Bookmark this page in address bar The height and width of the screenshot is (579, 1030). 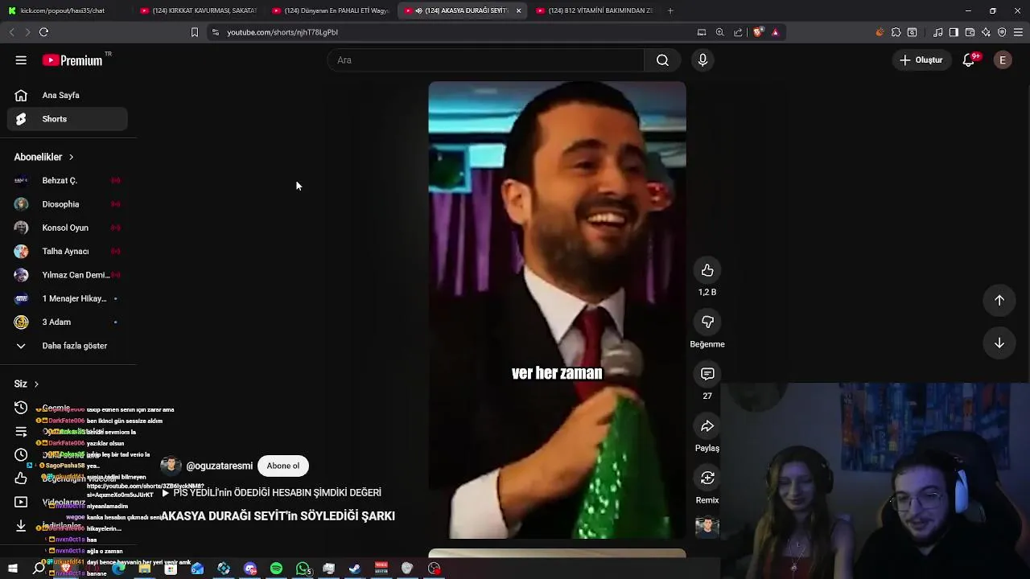[194, 32]
